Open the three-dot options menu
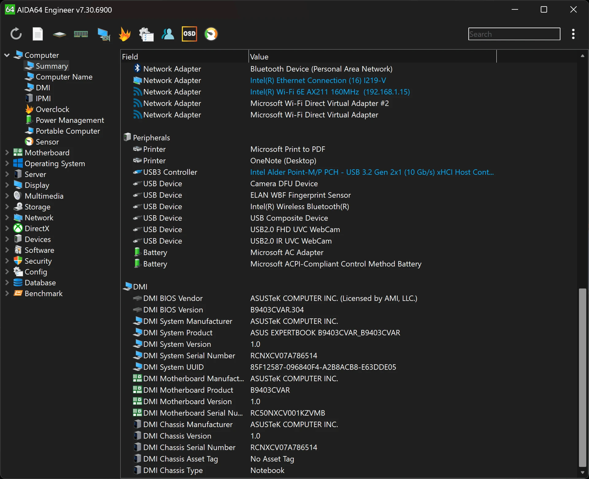Viewport: 589px width, 479px height. coord(573,34)
